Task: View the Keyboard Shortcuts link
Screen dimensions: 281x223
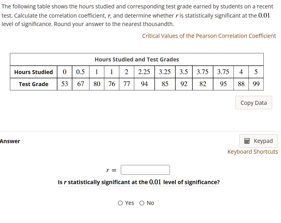Action: coord(252,152)
